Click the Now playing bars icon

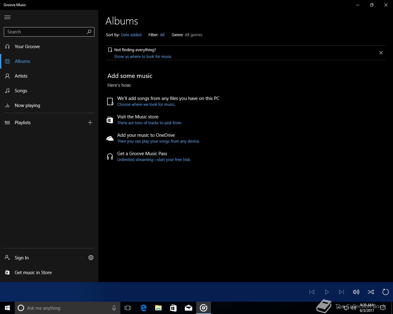(x=7, y=105)
